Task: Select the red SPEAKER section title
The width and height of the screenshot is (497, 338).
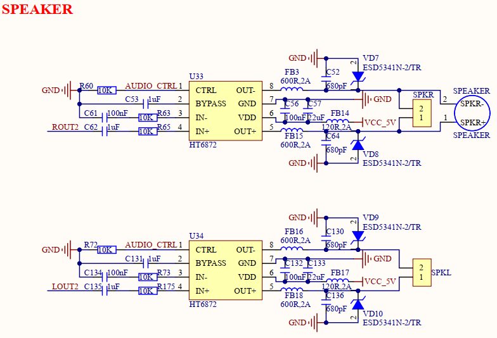Action: pos(37,9)
